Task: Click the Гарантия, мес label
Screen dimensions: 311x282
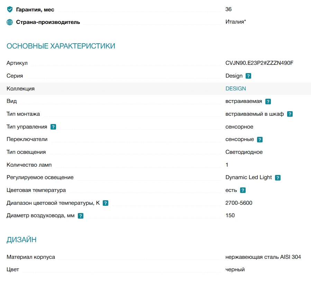Action: point(35,10)
